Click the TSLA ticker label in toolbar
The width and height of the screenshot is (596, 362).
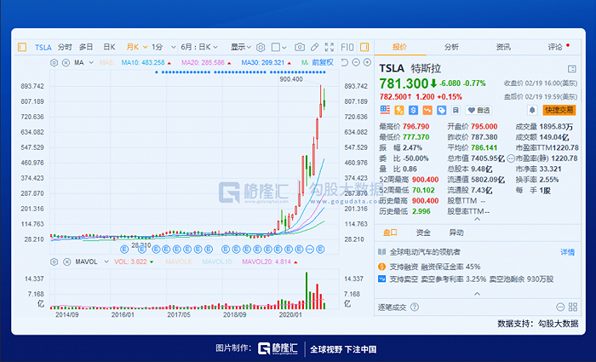(43, 48)
